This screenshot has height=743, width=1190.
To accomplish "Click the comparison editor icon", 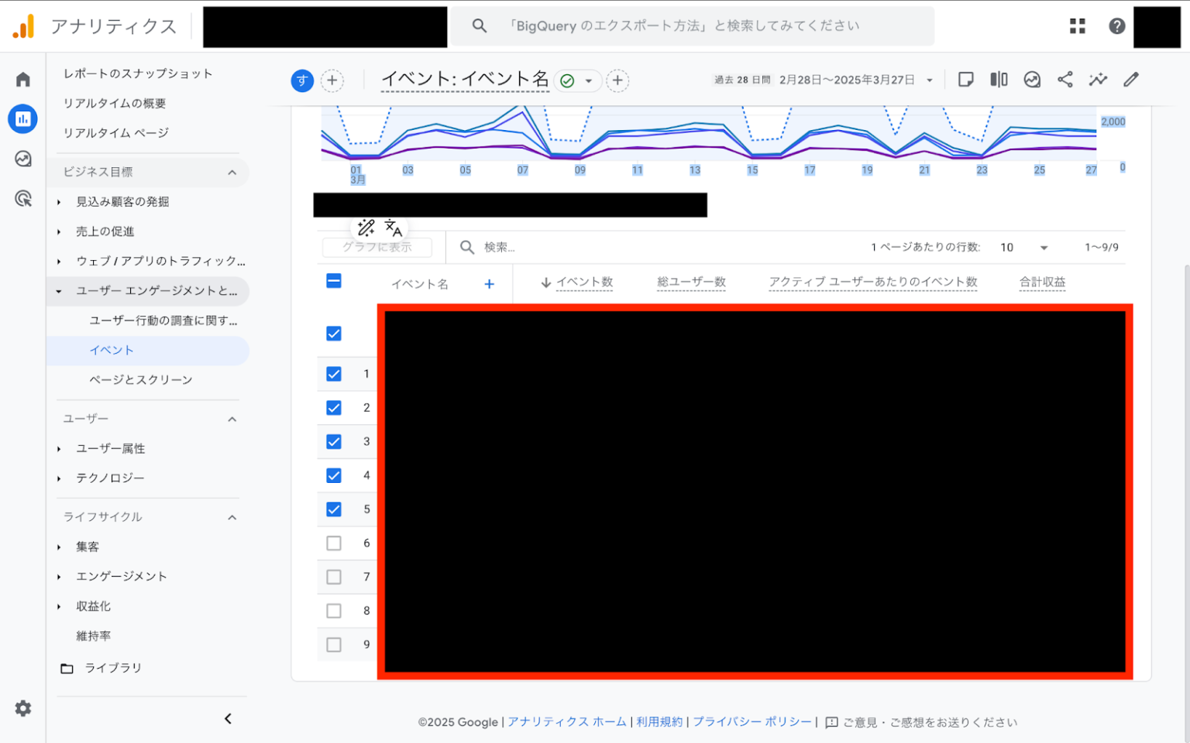I will (x=999, y=79).
